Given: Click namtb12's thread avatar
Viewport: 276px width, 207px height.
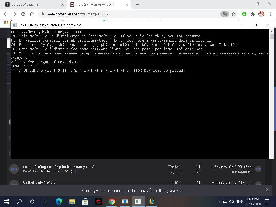Looking at the screenshot, I should coord(14,169).
